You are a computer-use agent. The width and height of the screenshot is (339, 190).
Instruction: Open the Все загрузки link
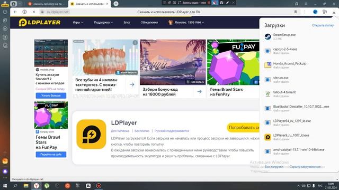pos(274,167)
